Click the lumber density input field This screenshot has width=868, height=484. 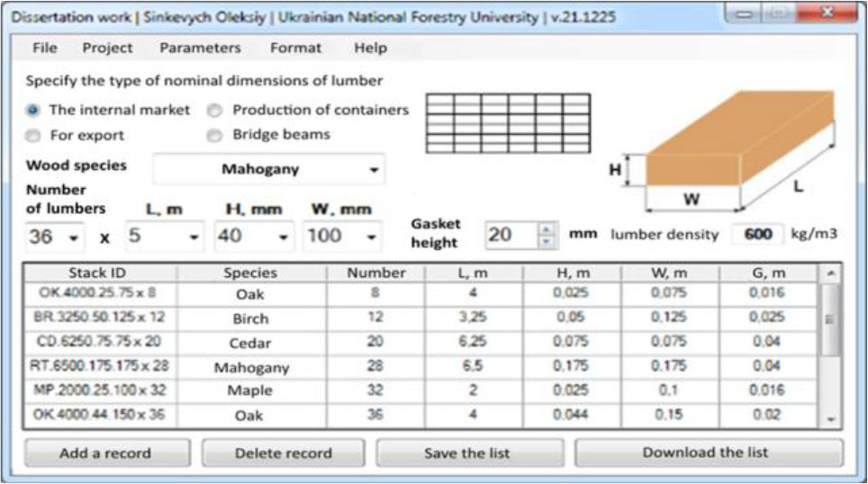[758, 234]
